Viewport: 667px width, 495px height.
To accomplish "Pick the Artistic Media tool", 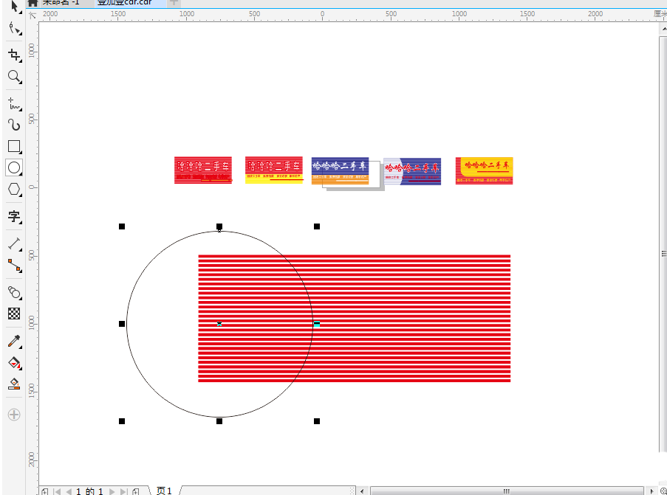I will [14, 124].
